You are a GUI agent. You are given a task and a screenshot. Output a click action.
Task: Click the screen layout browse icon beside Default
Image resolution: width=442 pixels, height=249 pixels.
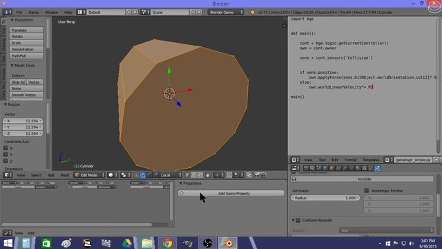[x=81, y=12]
